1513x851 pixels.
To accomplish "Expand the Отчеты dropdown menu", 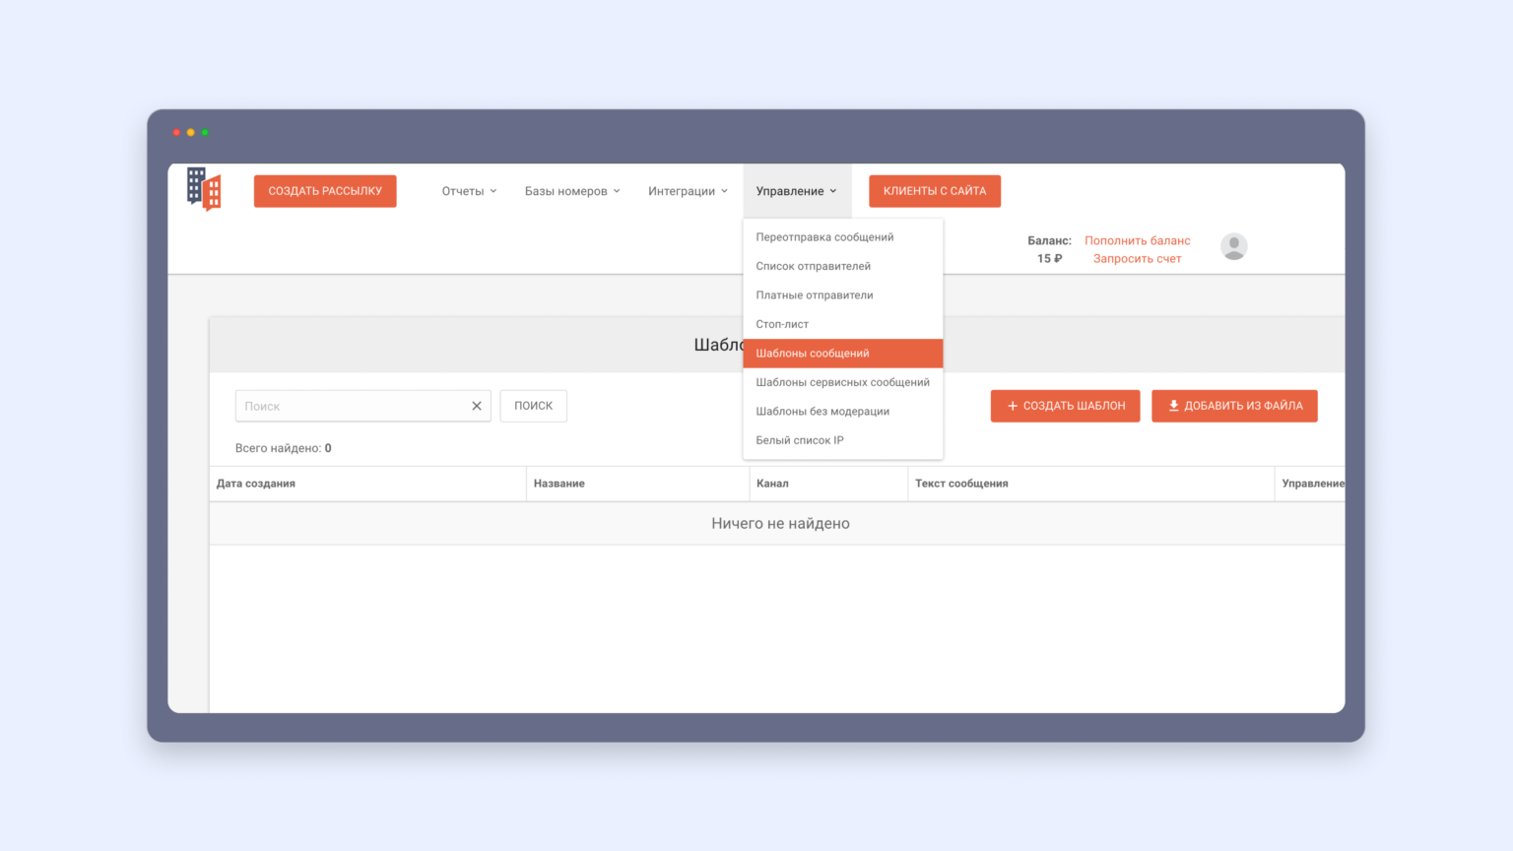I will pos(469,191).
